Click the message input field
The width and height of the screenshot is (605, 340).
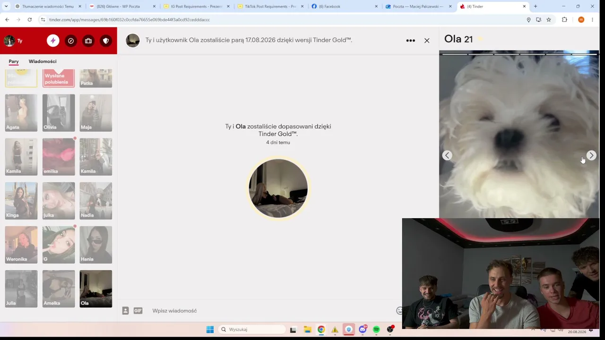(x=272, y=311)
